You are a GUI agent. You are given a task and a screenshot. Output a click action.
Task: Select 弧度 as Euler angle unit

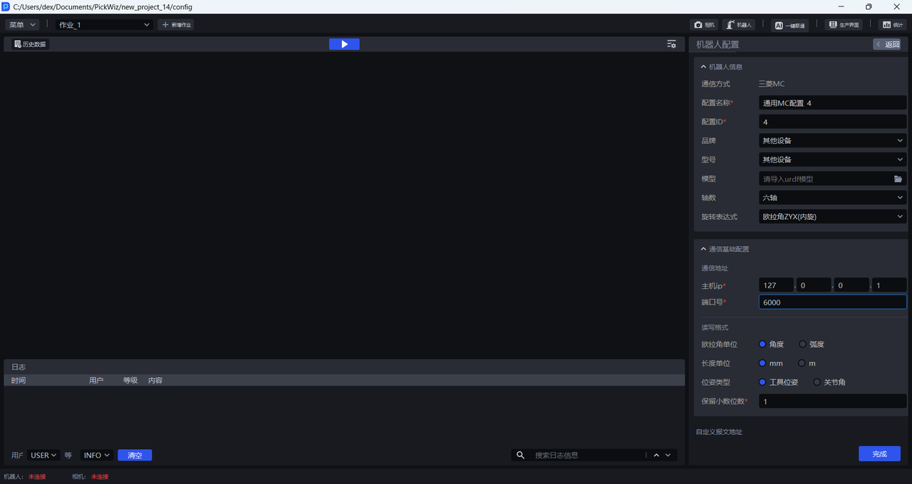coord(803,344)
